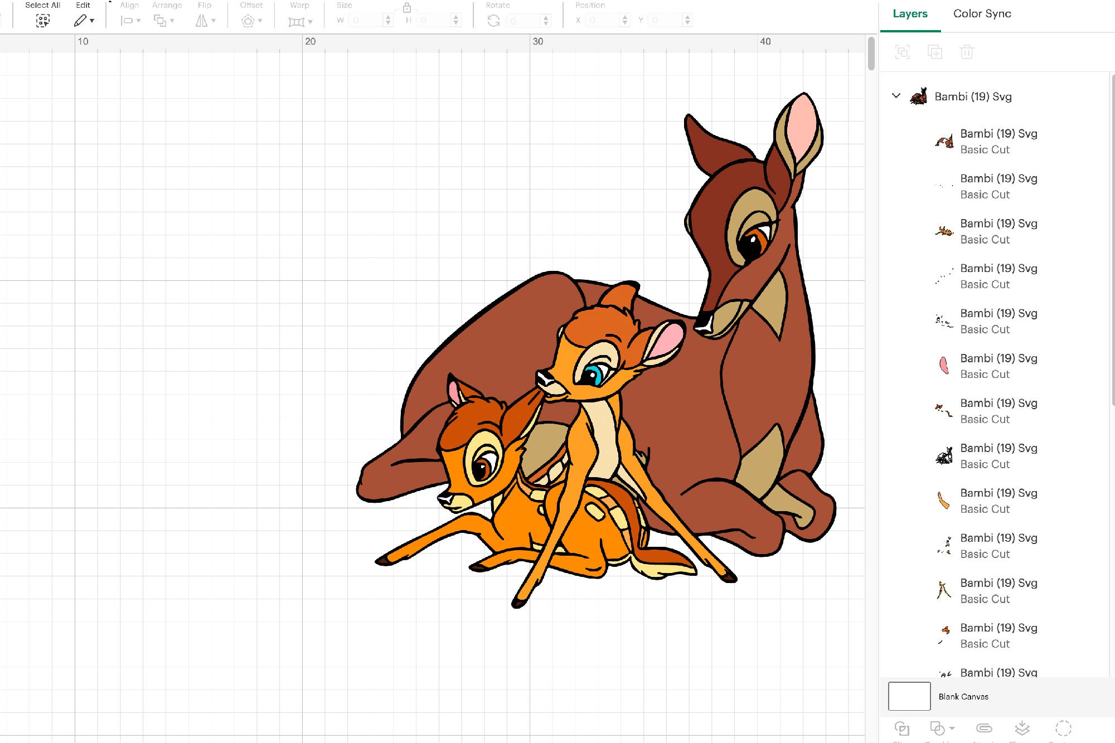This screenshot has width=1115, height=743.
Task: Toggle the Size lock aspect ratio
Action: coord(407,8)
